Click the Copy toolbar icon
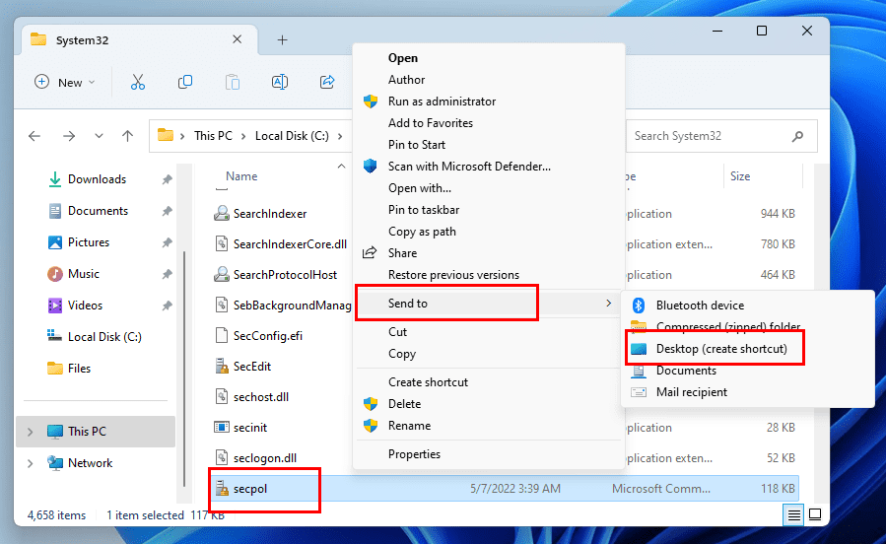This screenshot has height=544, width=886. (184, 83)
